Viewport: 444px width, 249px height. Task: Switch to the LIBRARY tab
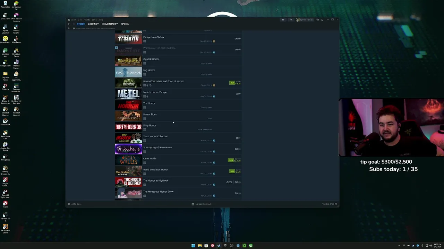pyautogui.click(x=93, y=24)
